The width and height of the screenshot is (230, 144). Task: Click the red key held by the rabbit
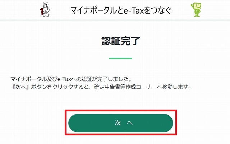[x=42, y=11]
